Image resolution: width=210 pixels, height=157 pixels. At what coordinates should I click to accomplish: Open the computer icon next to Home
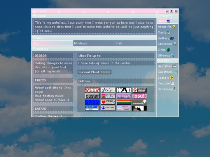point(168,21)
